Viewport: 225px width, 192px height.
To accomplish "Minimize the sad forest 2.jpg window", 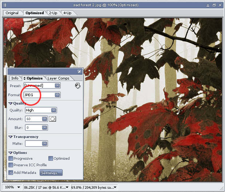I will click(208, 5).
